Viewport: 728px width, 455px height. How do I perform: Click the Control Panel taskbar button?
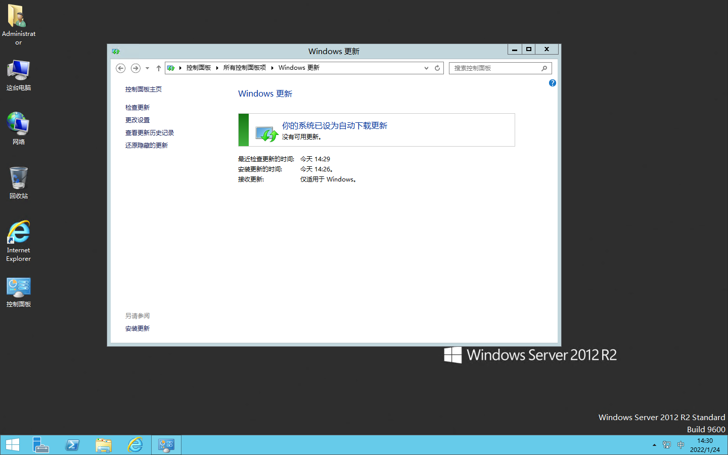(166, 445)
